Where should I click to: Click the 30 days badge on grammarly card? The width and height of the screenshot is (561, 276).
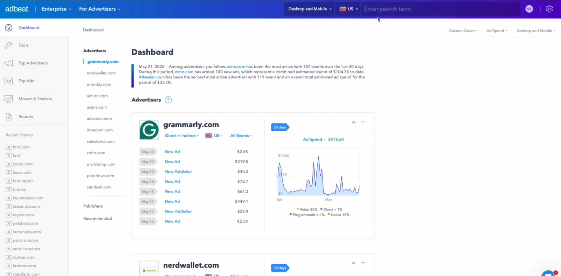280,127
